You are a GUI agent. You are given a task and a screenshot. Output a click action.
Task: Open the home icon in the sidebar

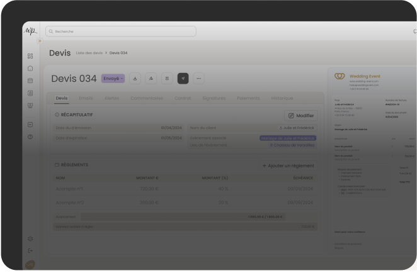click(x=30, y=68)
